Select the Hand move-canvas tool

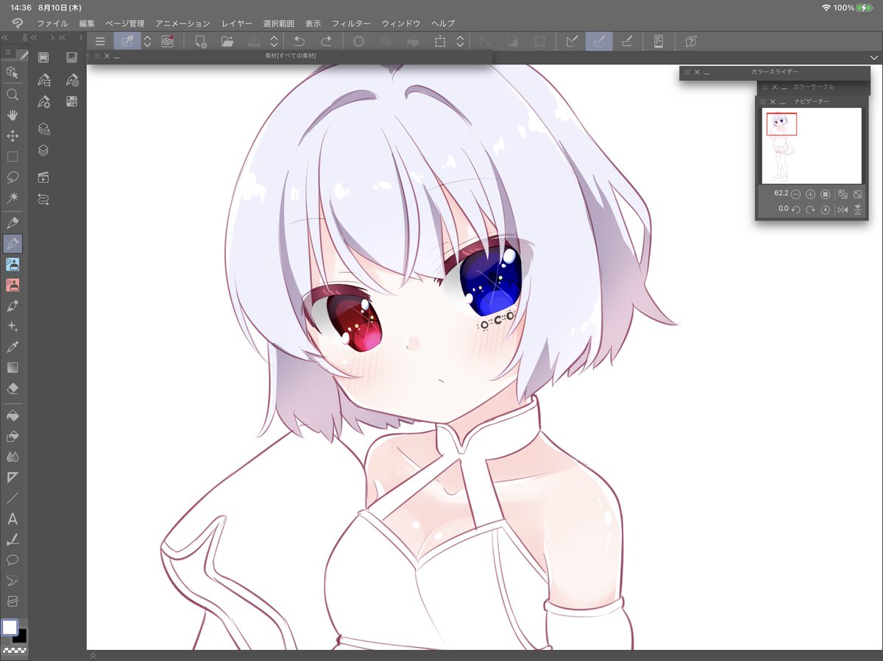13,115
